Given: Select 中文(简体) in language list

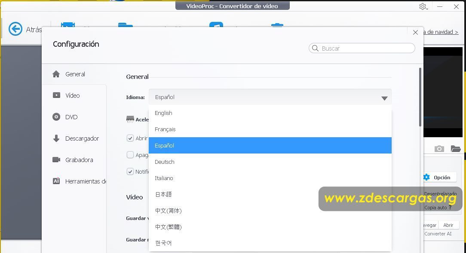Looking at the screenshot, I should [270, 211].
